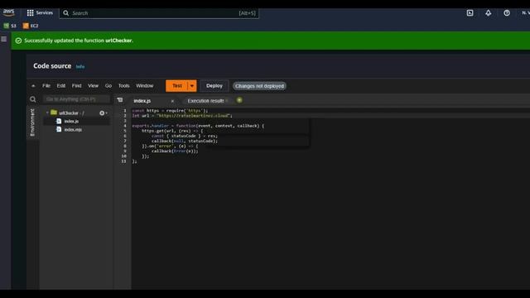Image resolution: width=530 pixels, height=298 pixels.
Task: Click callback(Error(e)) on line 9
Action: [175, 151]
